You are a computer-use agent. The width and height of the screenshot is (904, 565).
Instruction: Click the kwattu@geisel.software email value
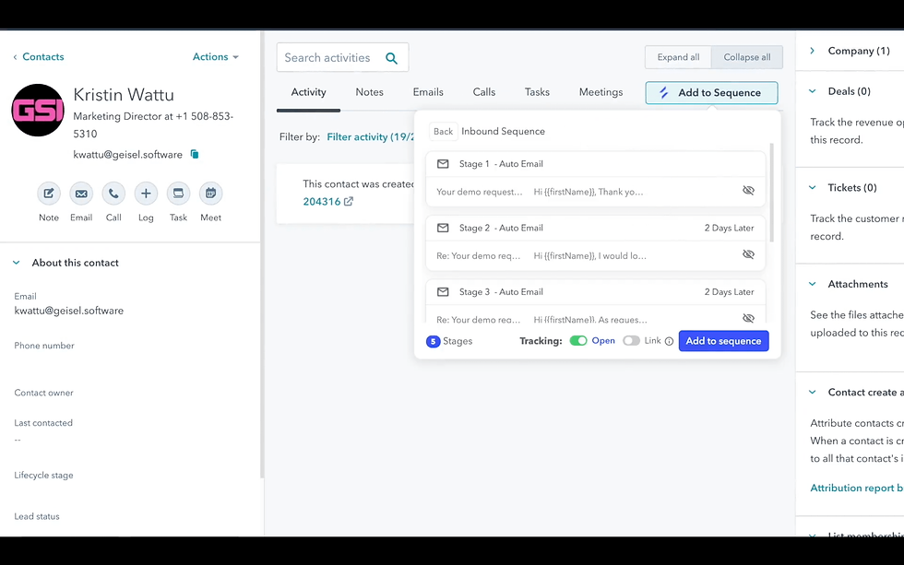click(x=69, y=311)
